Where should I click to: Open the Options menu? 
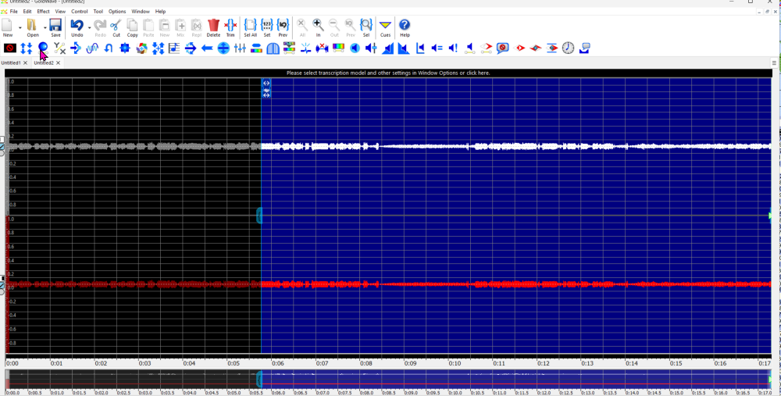117,11
